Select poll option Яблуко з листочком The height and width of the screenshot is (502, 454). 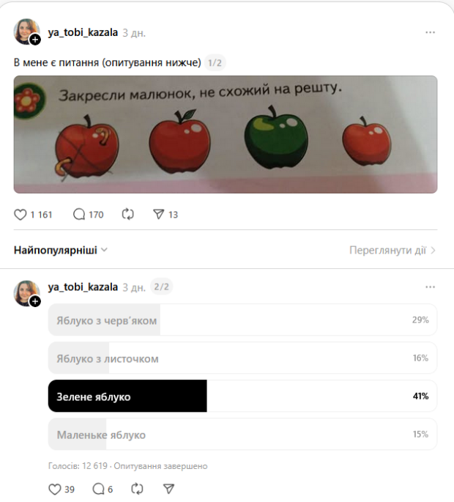pyautogui.click(x=242, y=358)
